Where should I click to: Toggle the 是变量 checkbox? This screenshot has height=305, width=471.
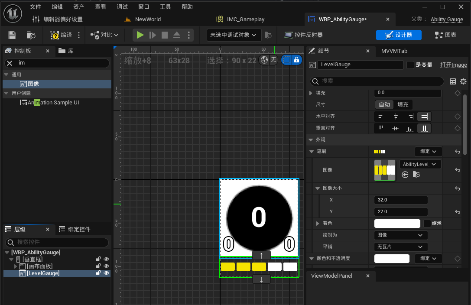point(410,65)
